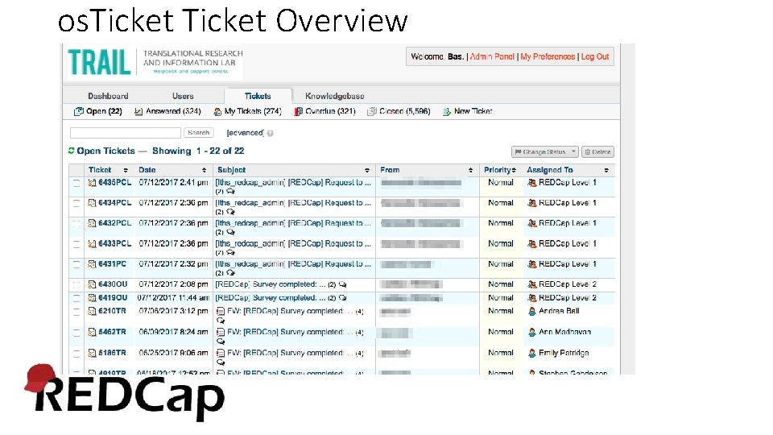This screenshot has width=773, height=435.
Task: Click ticket source icon beside 6434PCL
Action: (x=92, y=203)
